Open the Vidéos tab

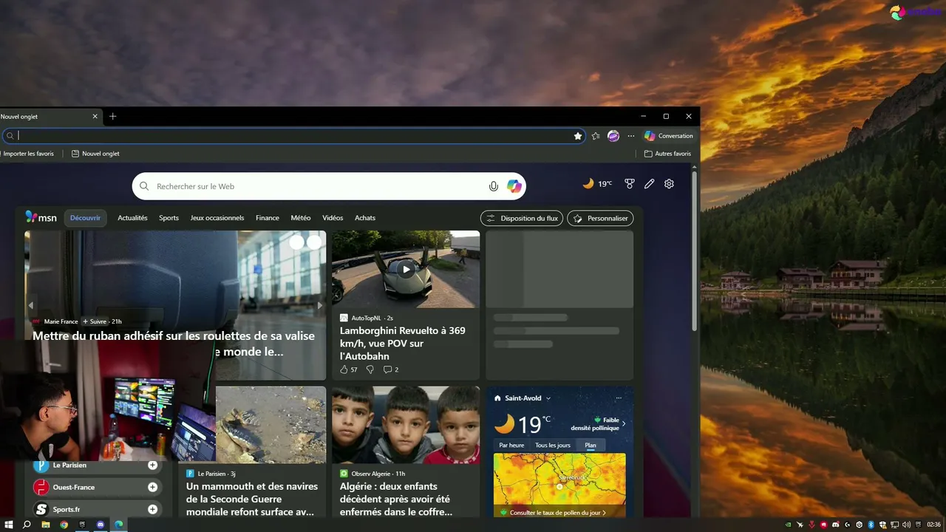coord(333,218)
